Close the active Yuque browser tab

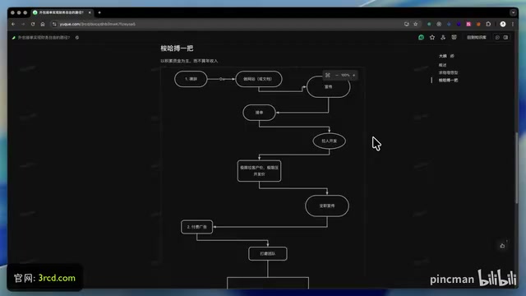(x=90, y=12)
